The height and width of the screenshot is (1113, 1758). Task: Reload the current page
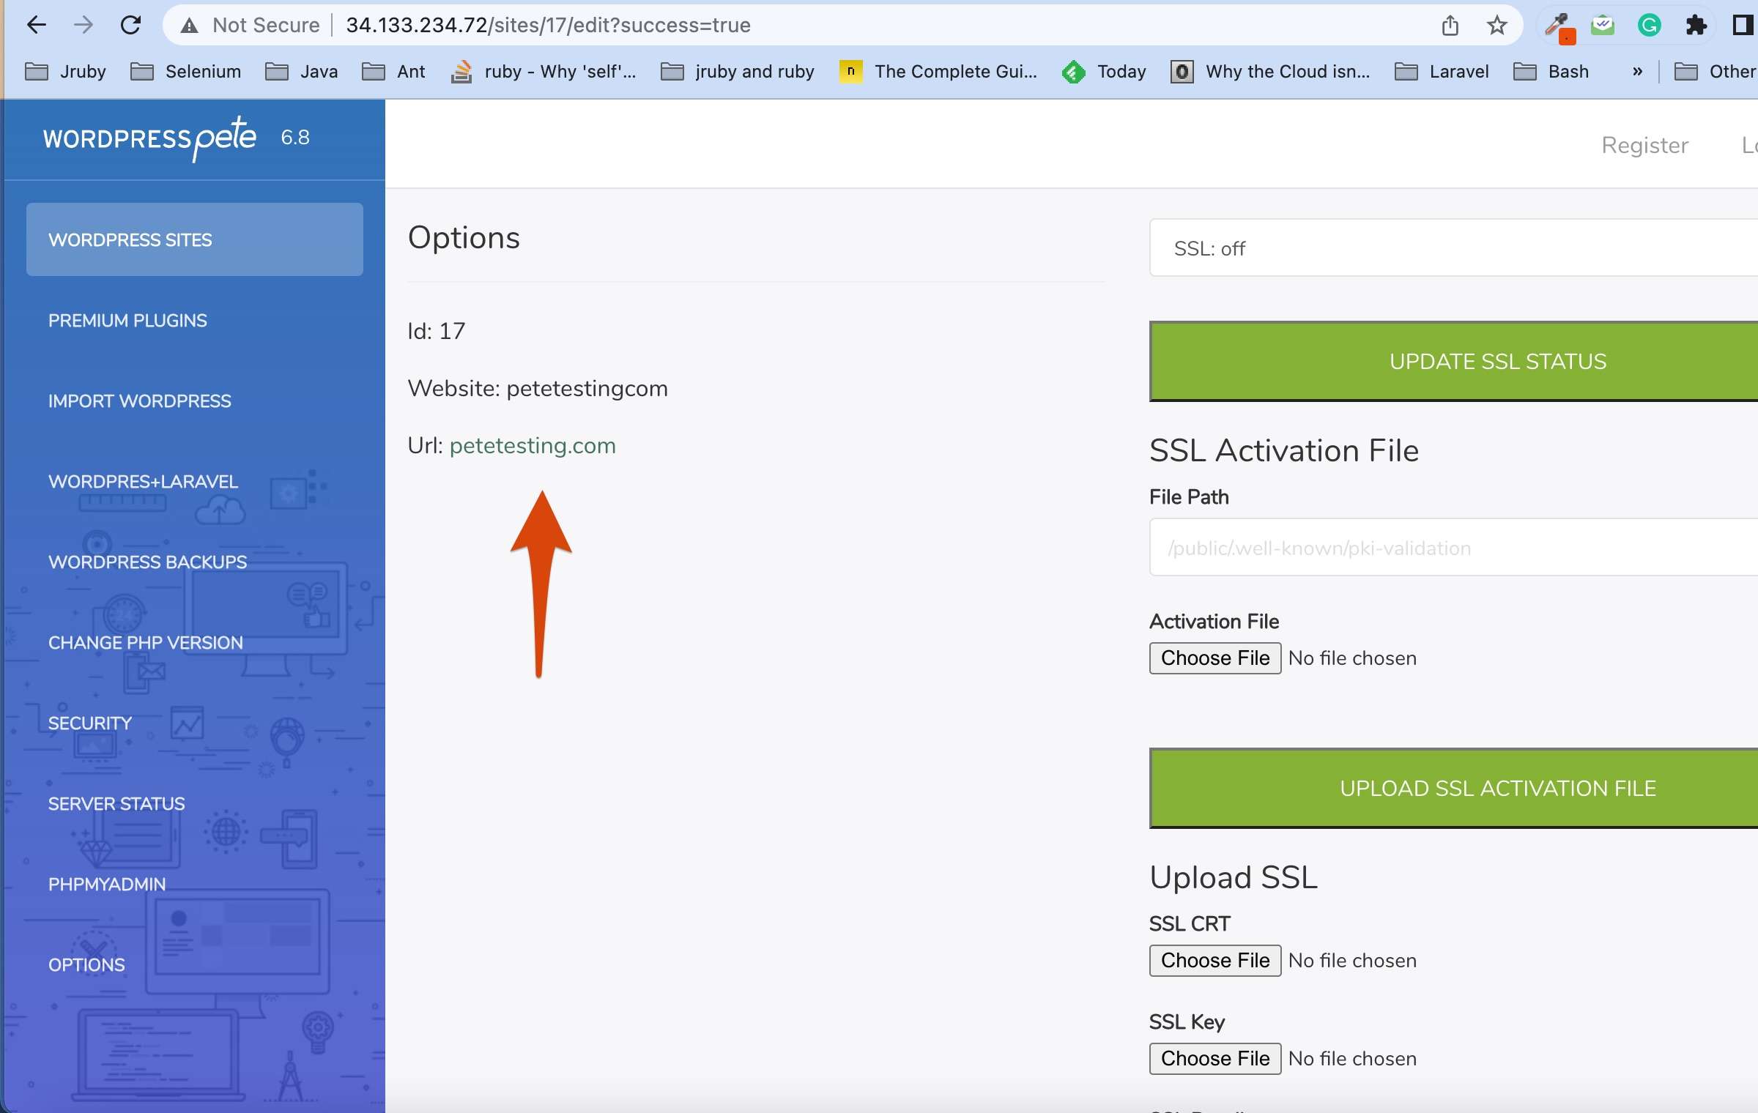point(130,25)
